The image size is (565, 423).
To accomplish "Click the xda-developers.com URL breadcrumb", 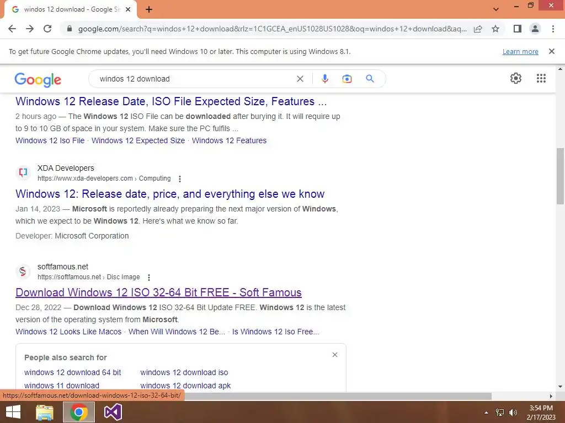I will tap(104, 178).
